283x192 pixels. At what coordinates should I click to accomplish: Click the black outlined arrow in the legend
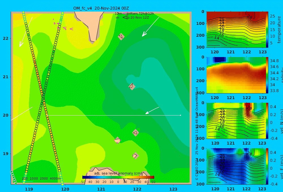(125, 18)
